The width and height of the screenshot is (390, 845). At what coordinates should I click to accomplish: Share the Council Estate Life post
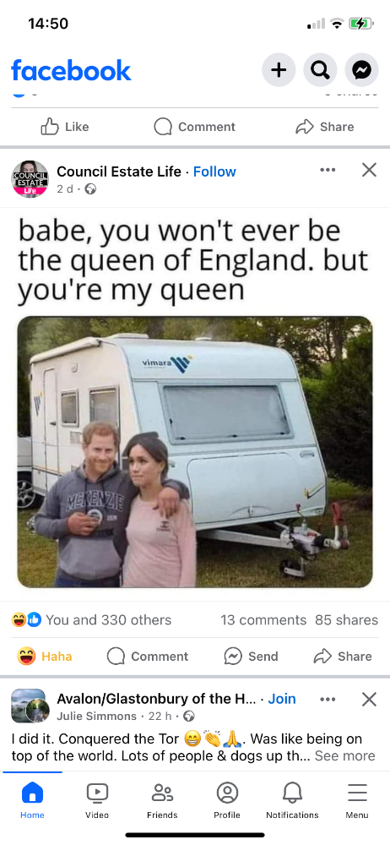[x=343, y=657]
